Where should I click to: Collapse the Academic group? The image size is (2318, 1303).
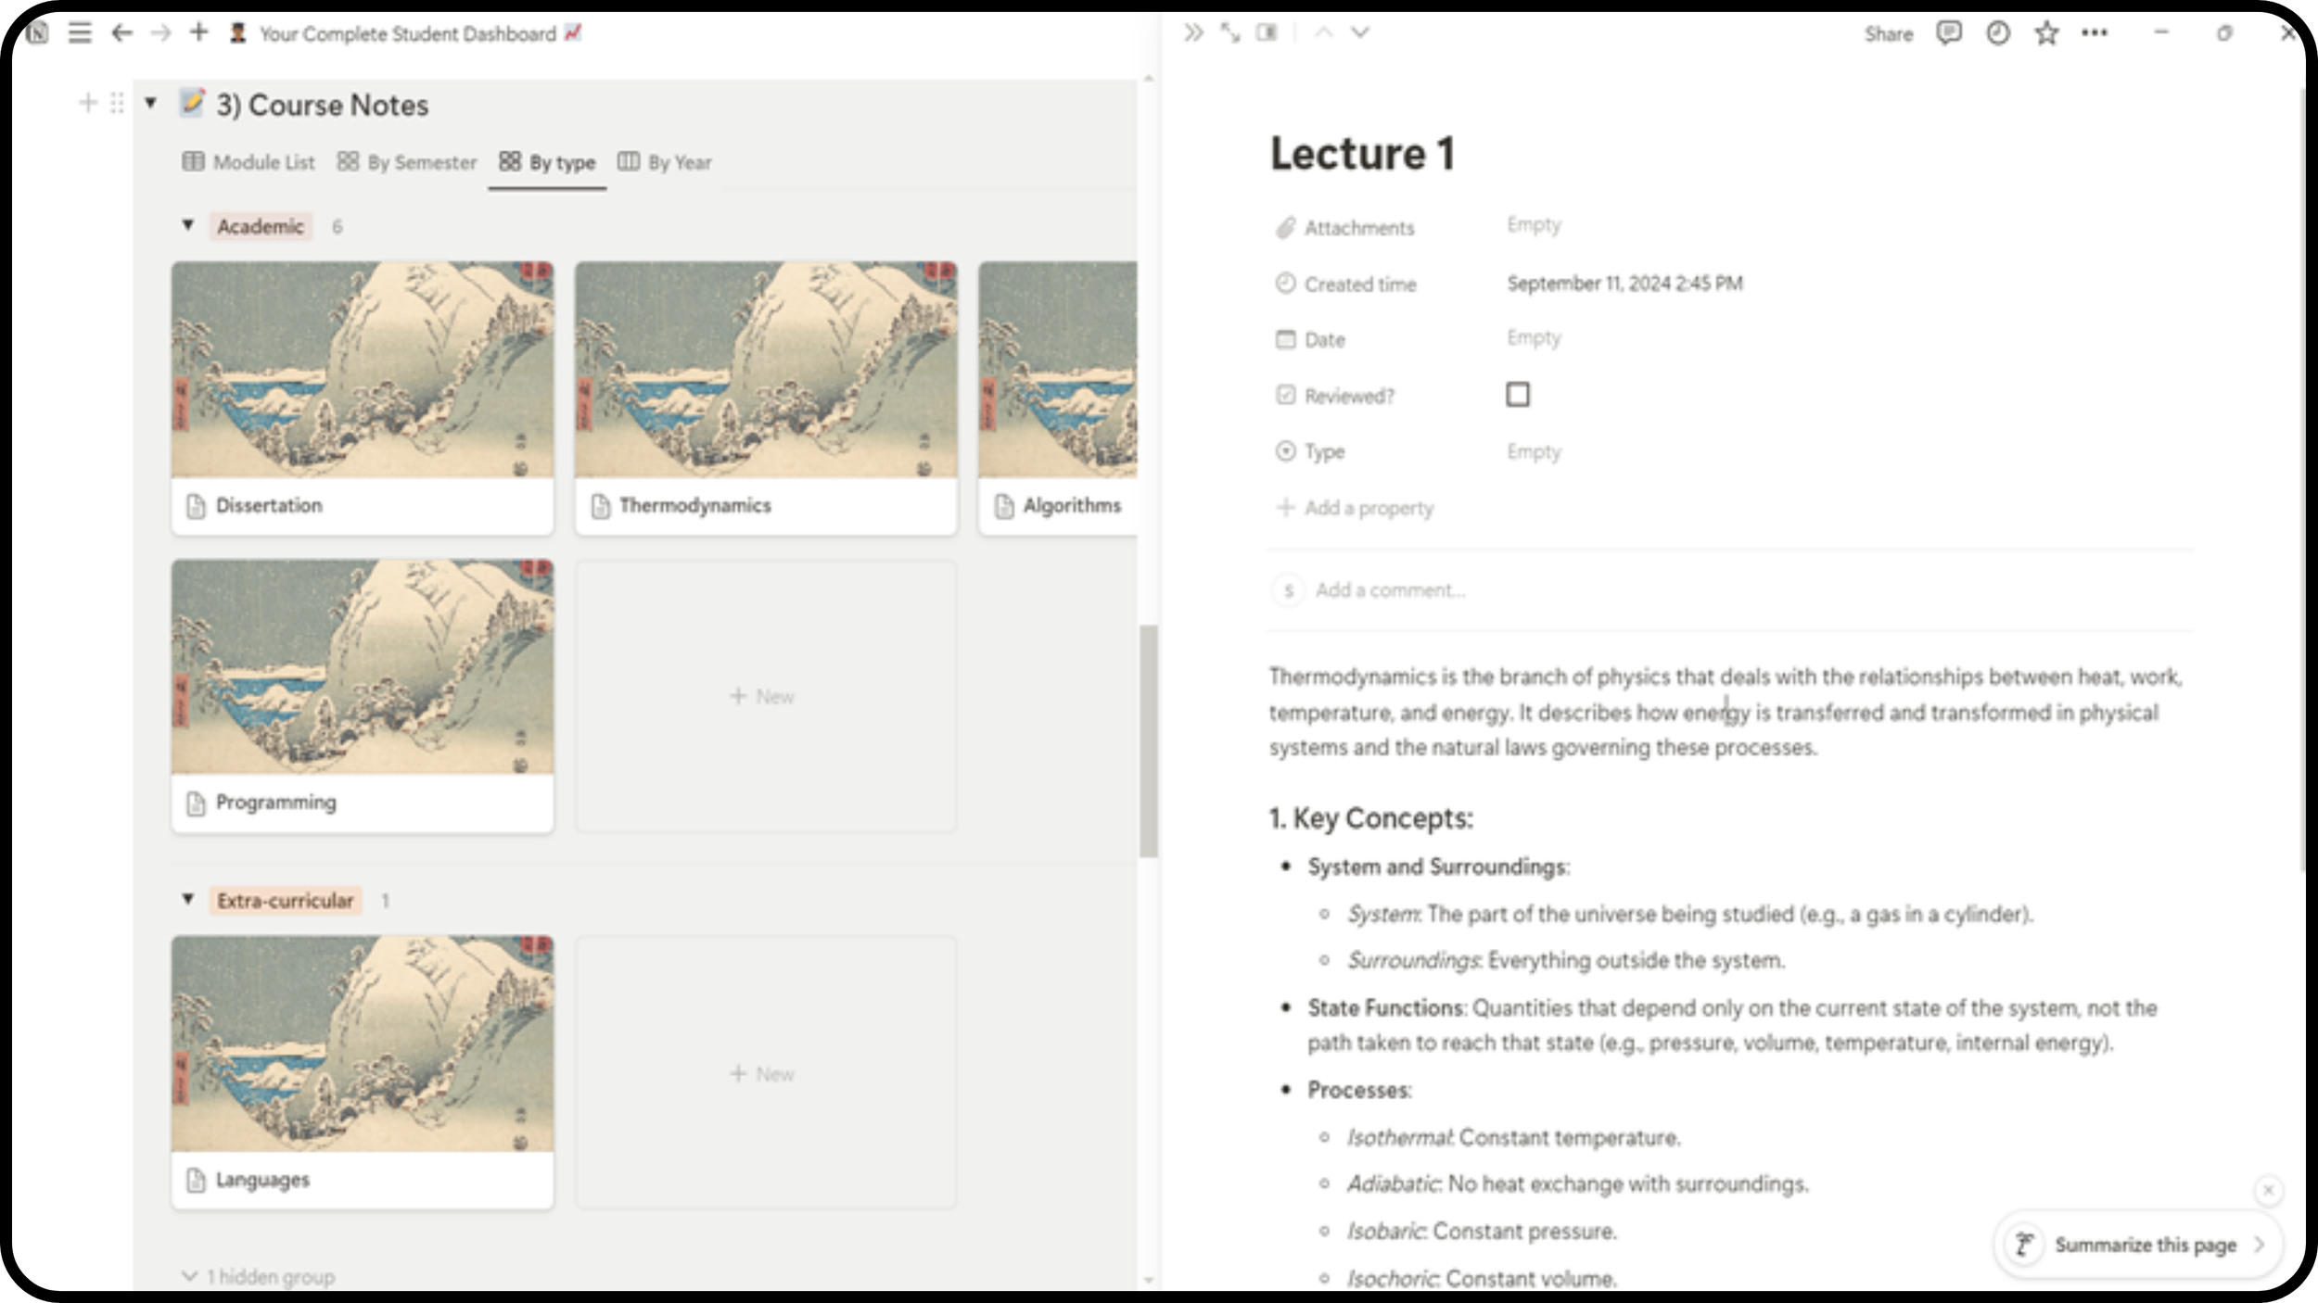[188, 225]
